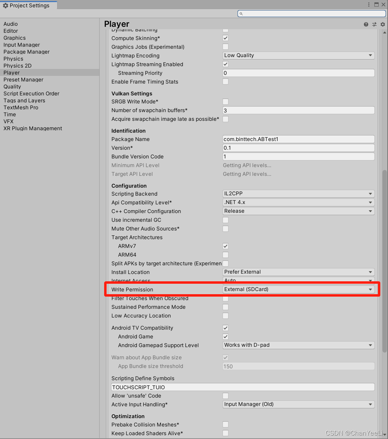Open XR Plugin Management settings
Image resolution: width=388 pixels, height=439 pixels.
click(x=49, y=128)
